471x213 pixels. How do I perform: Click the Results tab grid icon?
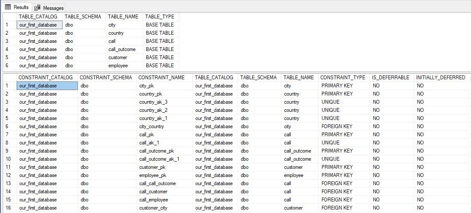[8, 7]
